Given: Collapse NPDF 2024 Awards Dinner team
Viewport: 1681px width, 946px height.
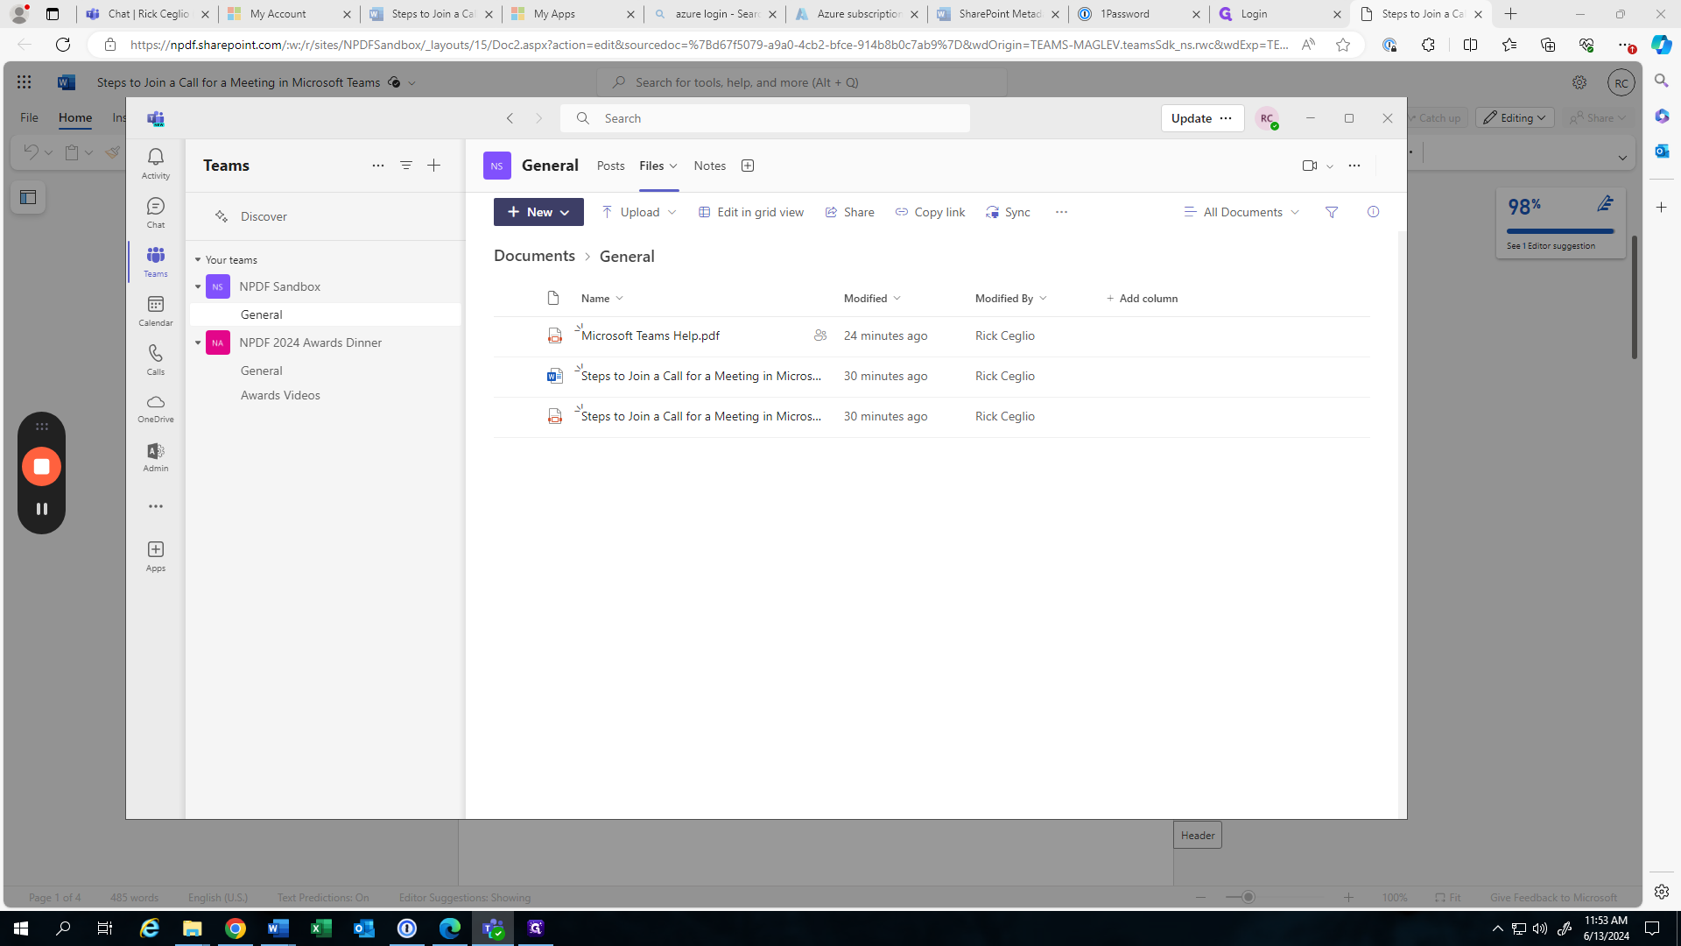Looking at the screenshot, I should click(x=198, y=343).
